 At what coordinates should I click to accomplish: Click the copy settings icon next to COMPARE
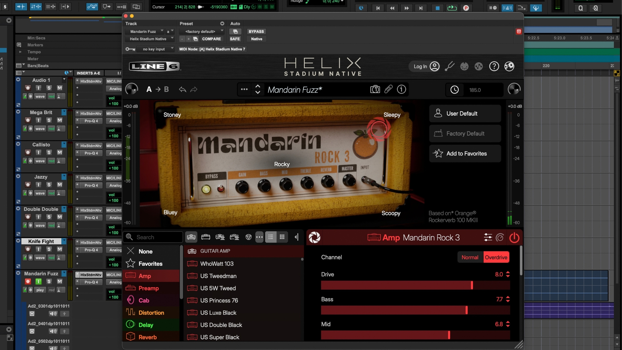195,39
